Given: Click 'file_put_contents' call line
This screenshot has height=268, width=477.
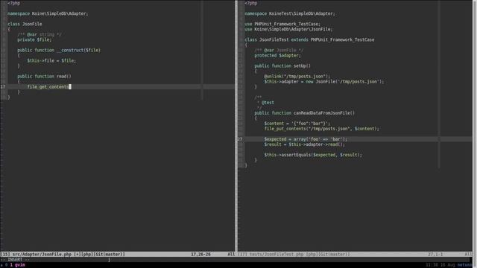Looking at the screenshot, I should [x=321, y=129].
